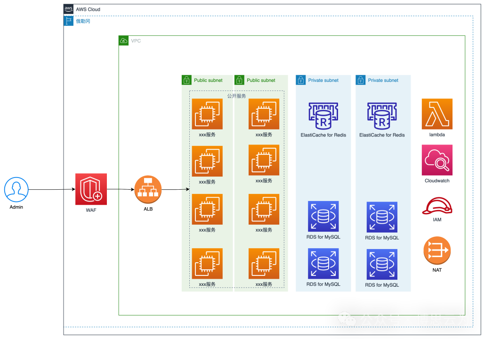The height and width of the screenshot is (339, 485).
Task: Click the green VPC cloud icon
Action: tap(123, 40)
